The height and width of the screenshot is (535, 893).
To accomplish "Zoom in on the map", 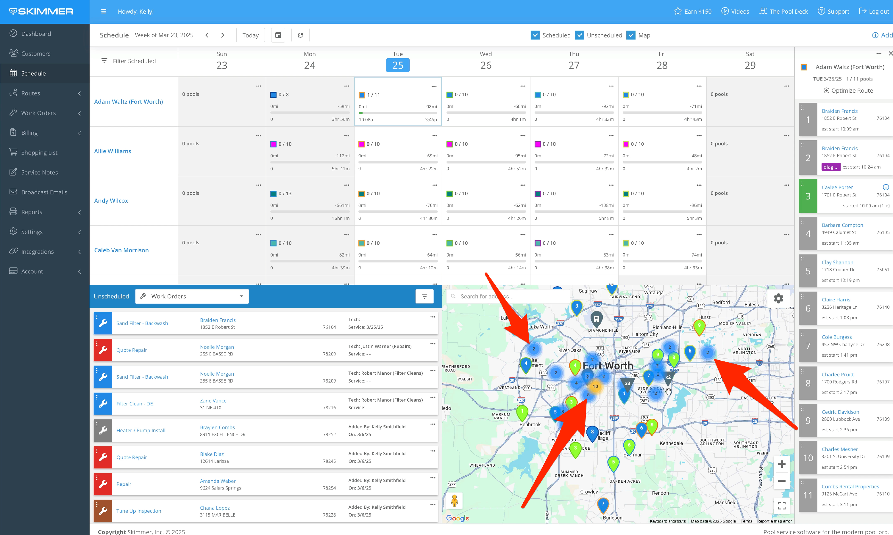I will point(781,464).
